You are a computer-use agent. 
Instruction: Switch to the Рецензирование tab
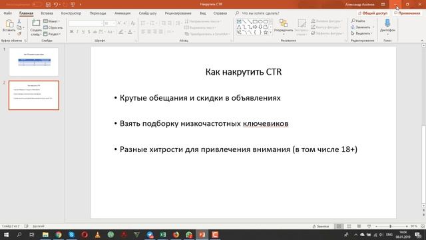coord(178,13)
